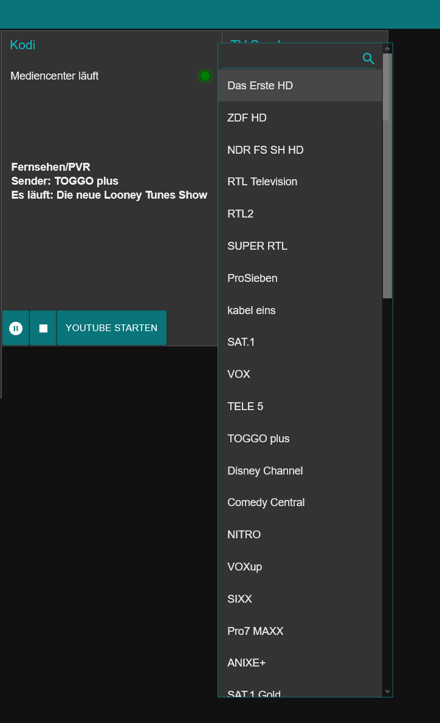Select SAT.1 channel entry
This screenshot has width=440, height=723.
pyautogui.click(x=300, y=342)
